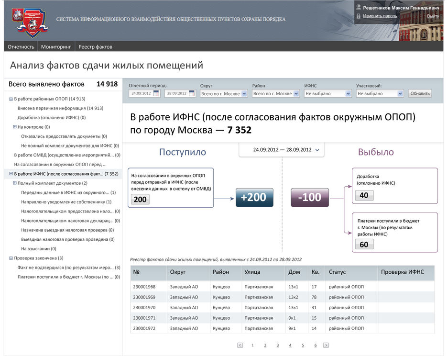Click the Выйти logout link
This screenshot has width=447, height=358.
433,16
